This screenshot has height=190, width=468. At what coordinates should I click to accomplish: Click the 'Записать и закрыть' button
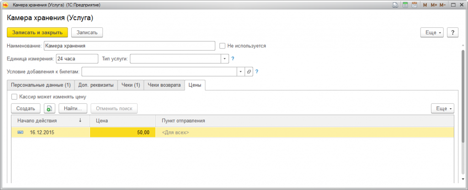point(37,32)
